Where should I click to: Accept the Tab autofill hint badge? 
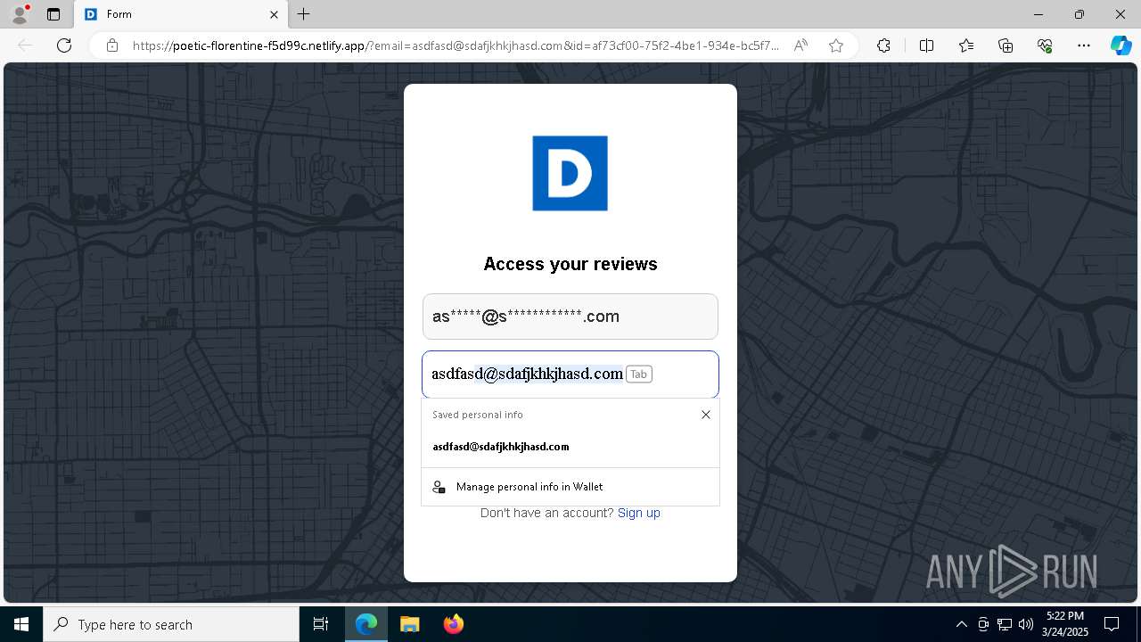pyautogui.click(x=638, y=374)
